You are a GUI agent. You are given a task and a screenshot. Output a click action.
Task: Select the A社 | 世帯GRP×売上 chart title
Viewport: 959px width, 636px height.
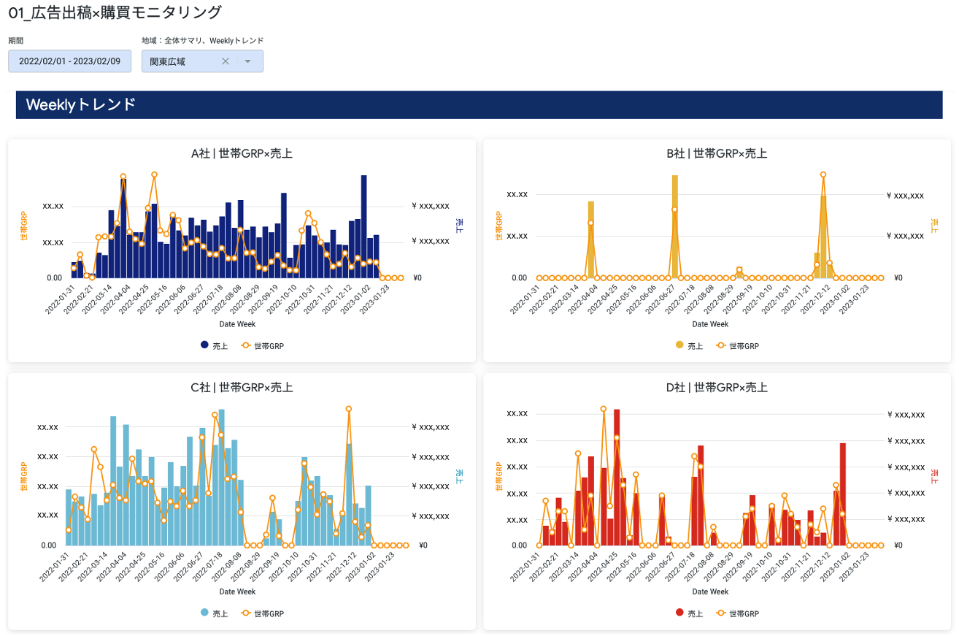click(x=242, y=153)
